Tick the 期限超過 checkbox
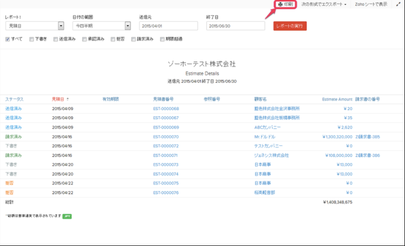 tap(162, 39)
